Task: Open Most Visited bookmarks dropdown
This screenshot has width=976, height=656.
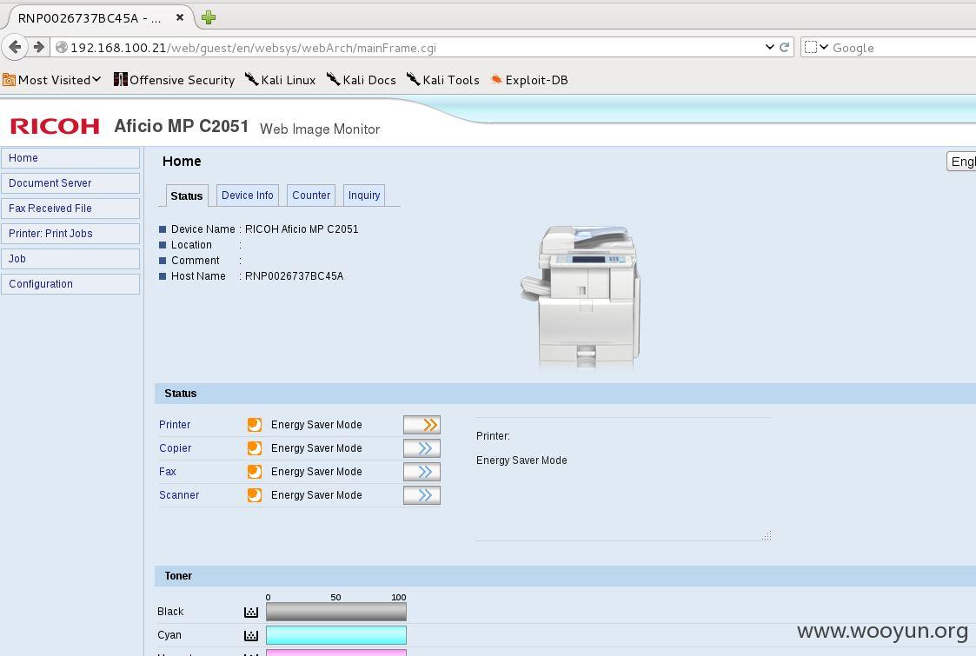Action: coord(51,80)
